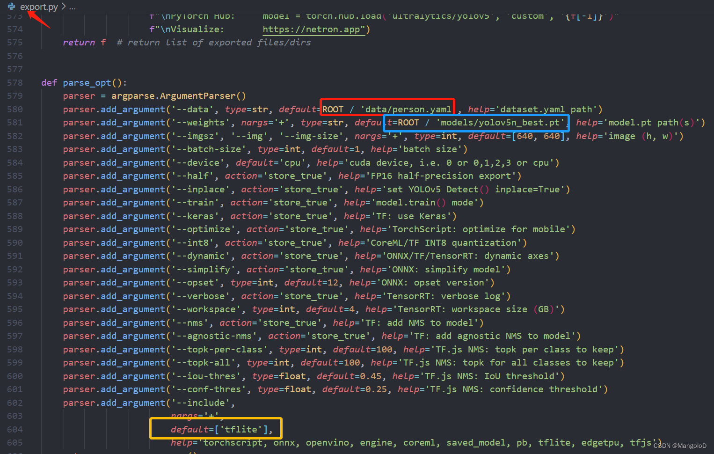Click the Python file icon in breadcrumb

coord(12,7)
